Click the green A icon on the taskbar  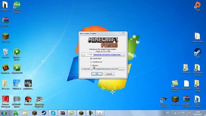pos(16,113)
